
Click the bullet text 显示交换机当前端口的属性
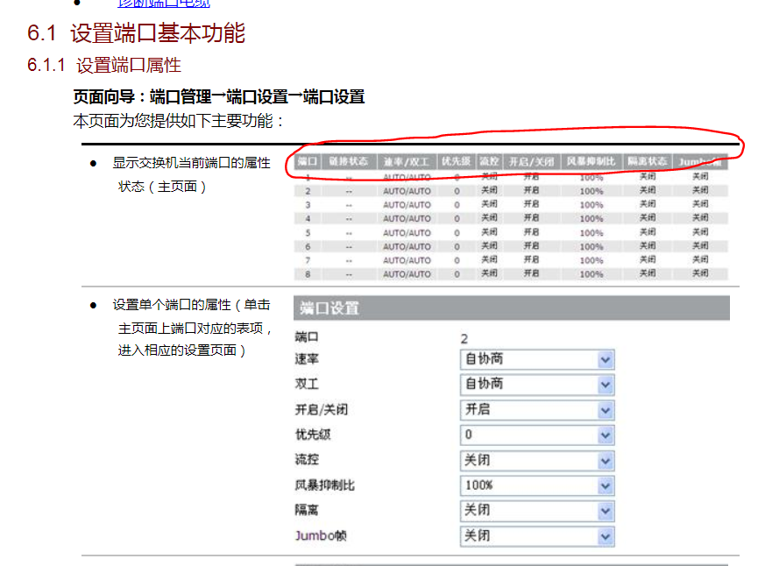click(x=191, y=163)
